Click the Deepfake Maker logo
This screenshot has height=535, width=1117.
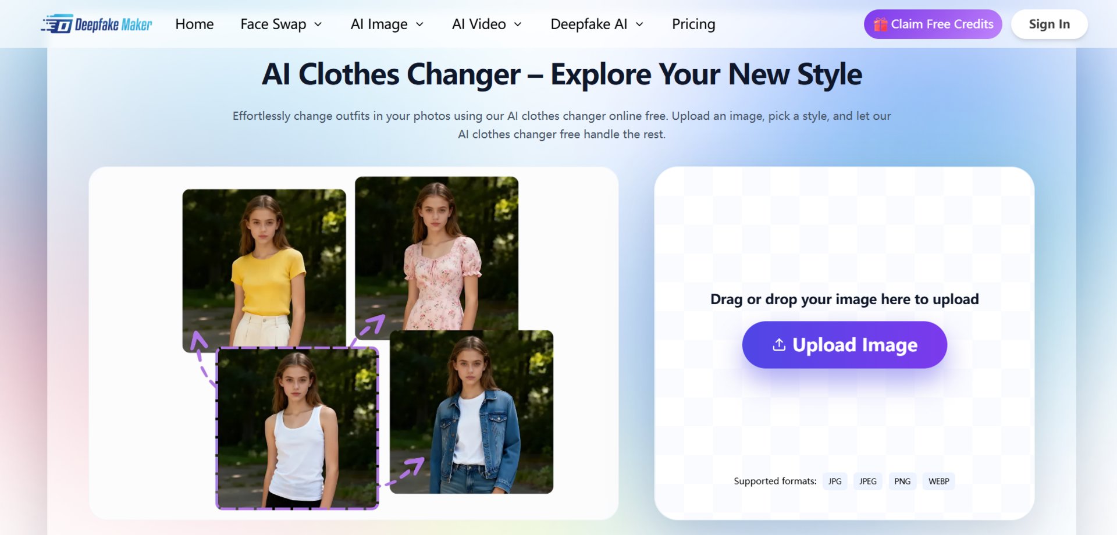[97, 24]
